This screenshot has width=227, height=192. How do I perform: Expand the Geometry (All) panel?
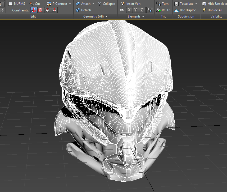(x=95, y=16)
